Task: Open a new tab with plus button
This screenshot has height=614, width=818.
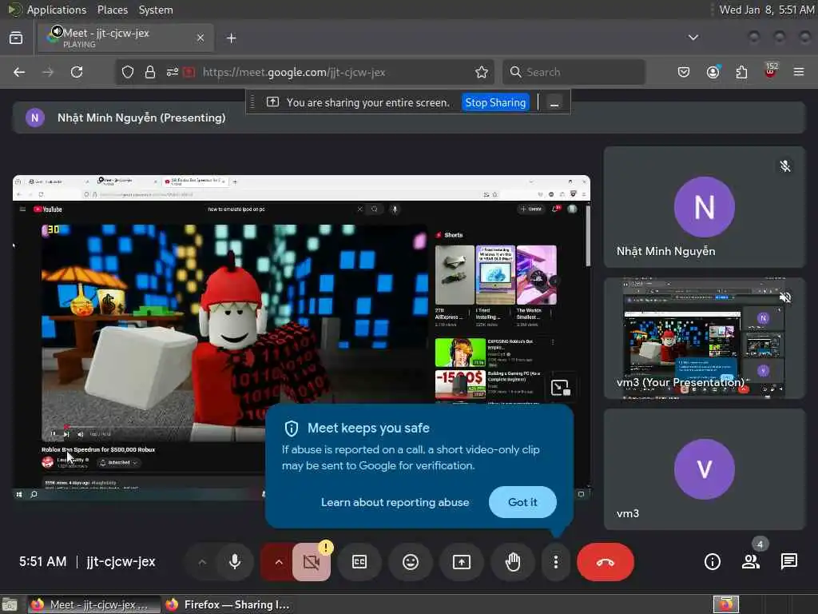Action: pos(232,38)
